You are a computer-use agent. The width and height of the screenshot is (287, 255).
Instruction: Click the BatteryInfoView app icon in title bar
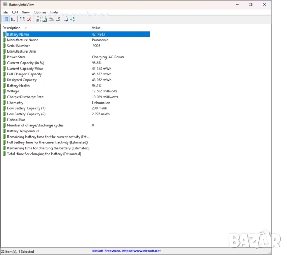(5, 5)
